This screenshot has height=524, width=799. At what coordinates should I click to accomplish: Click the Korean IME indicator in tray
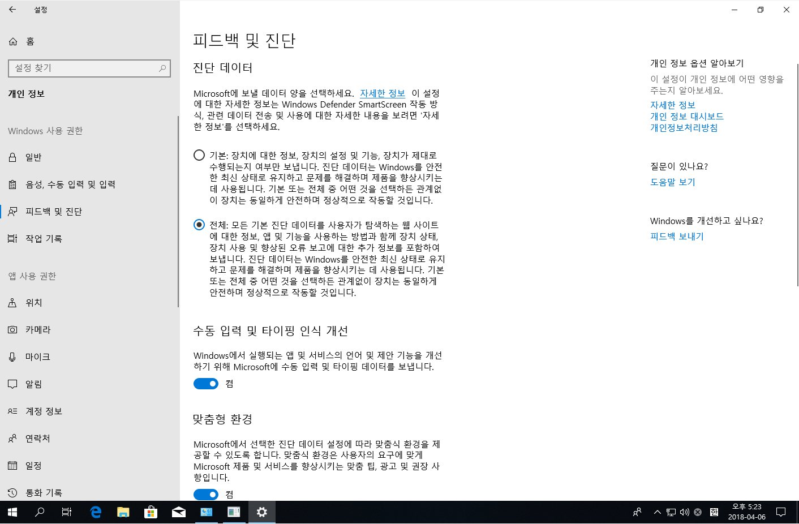tap(714, 512)
